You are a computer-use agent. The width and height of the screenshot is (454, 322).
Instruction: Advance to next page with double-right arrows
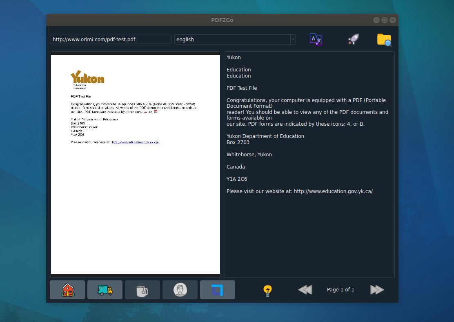377,290
